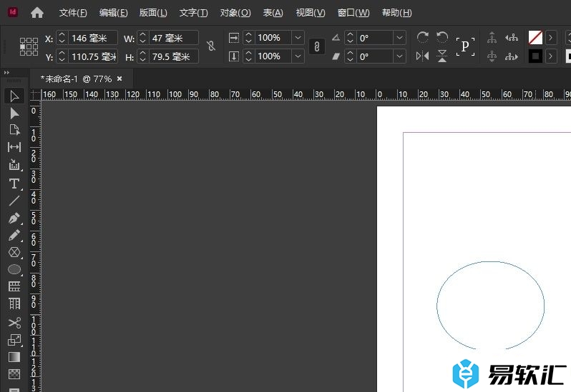Click the shear angle stepper arrows

coord(351,56)
